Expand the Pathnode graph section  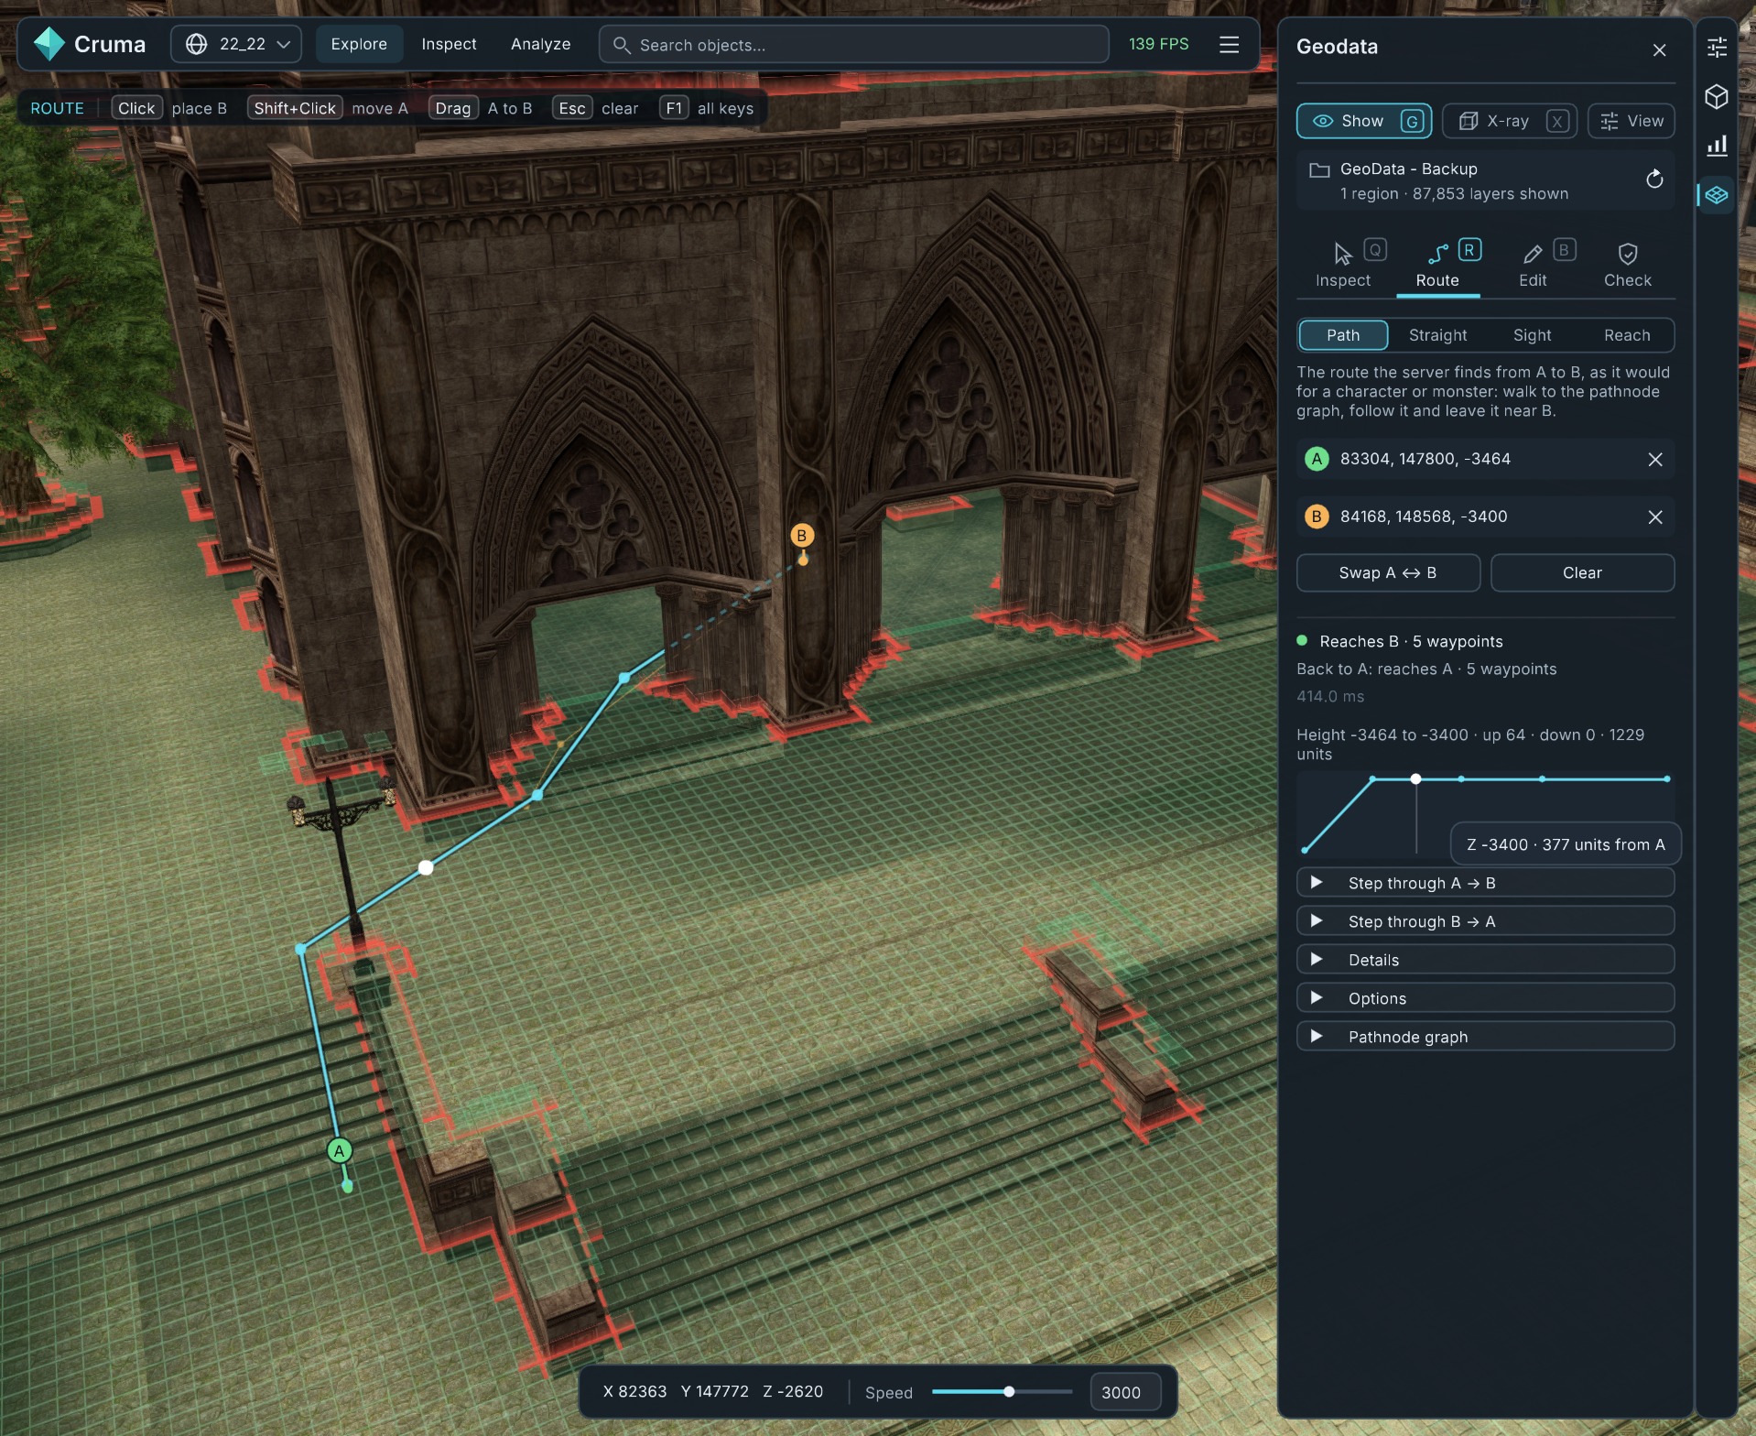pyautogui.click(x=1485, y=1037)
